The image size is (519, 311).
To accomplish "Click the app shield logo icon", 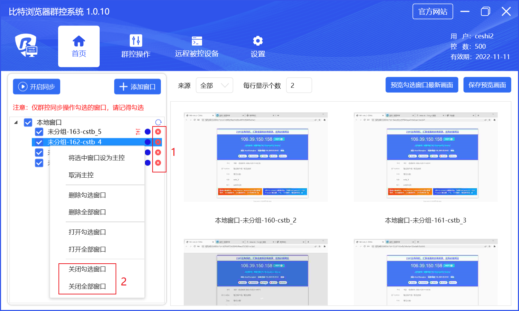I will click(26, 45).
